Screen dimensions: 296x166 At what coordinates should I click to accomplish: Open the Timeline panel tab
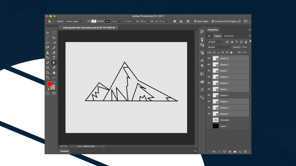[64, 151]
